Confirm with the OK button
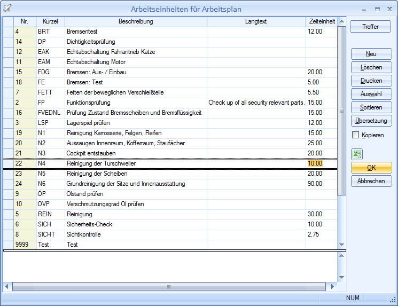 click(371, 168)
